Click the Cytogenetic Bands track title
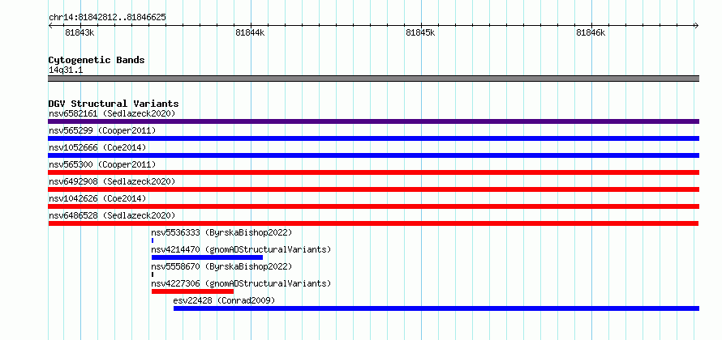 97,60
